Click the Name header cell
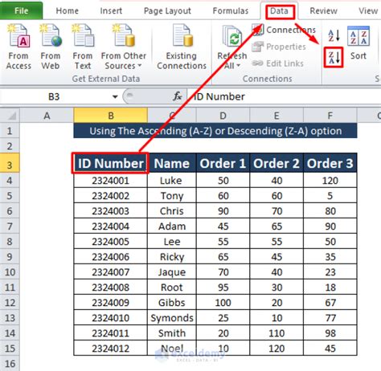Image resolution: width=381 pixels, height=371 pixels. (172, 163)
